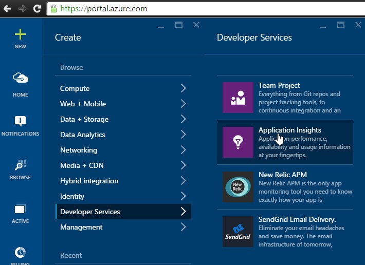
Task: Reload the page with refresh icon
Action: (x=37, y=9)
